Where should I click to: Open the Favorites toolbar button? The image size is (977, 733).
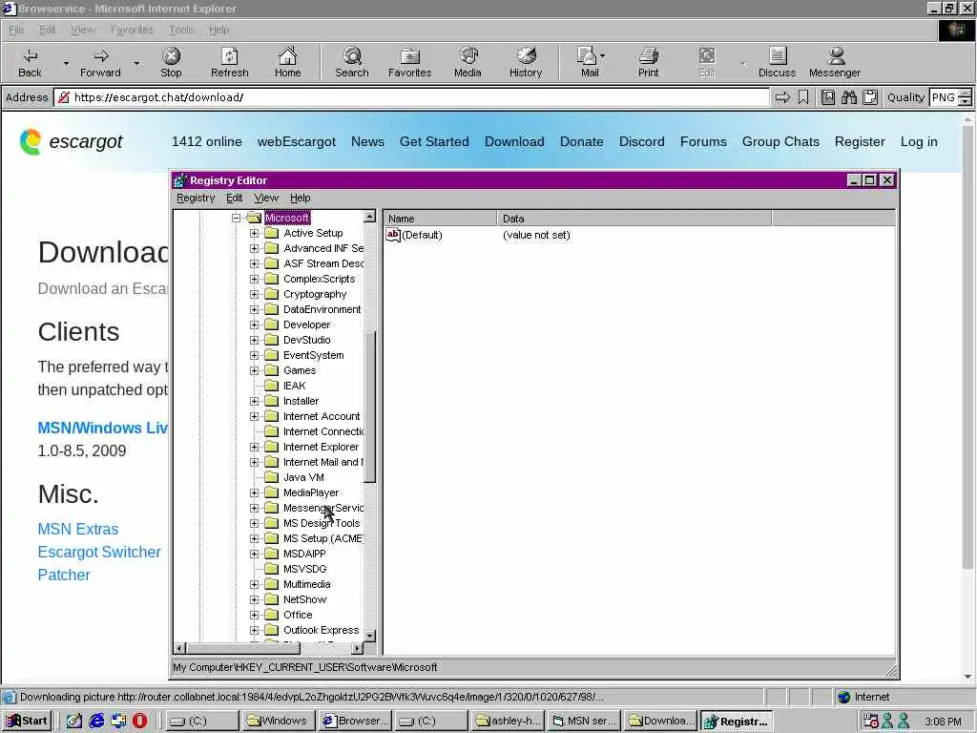coord(409,62)
